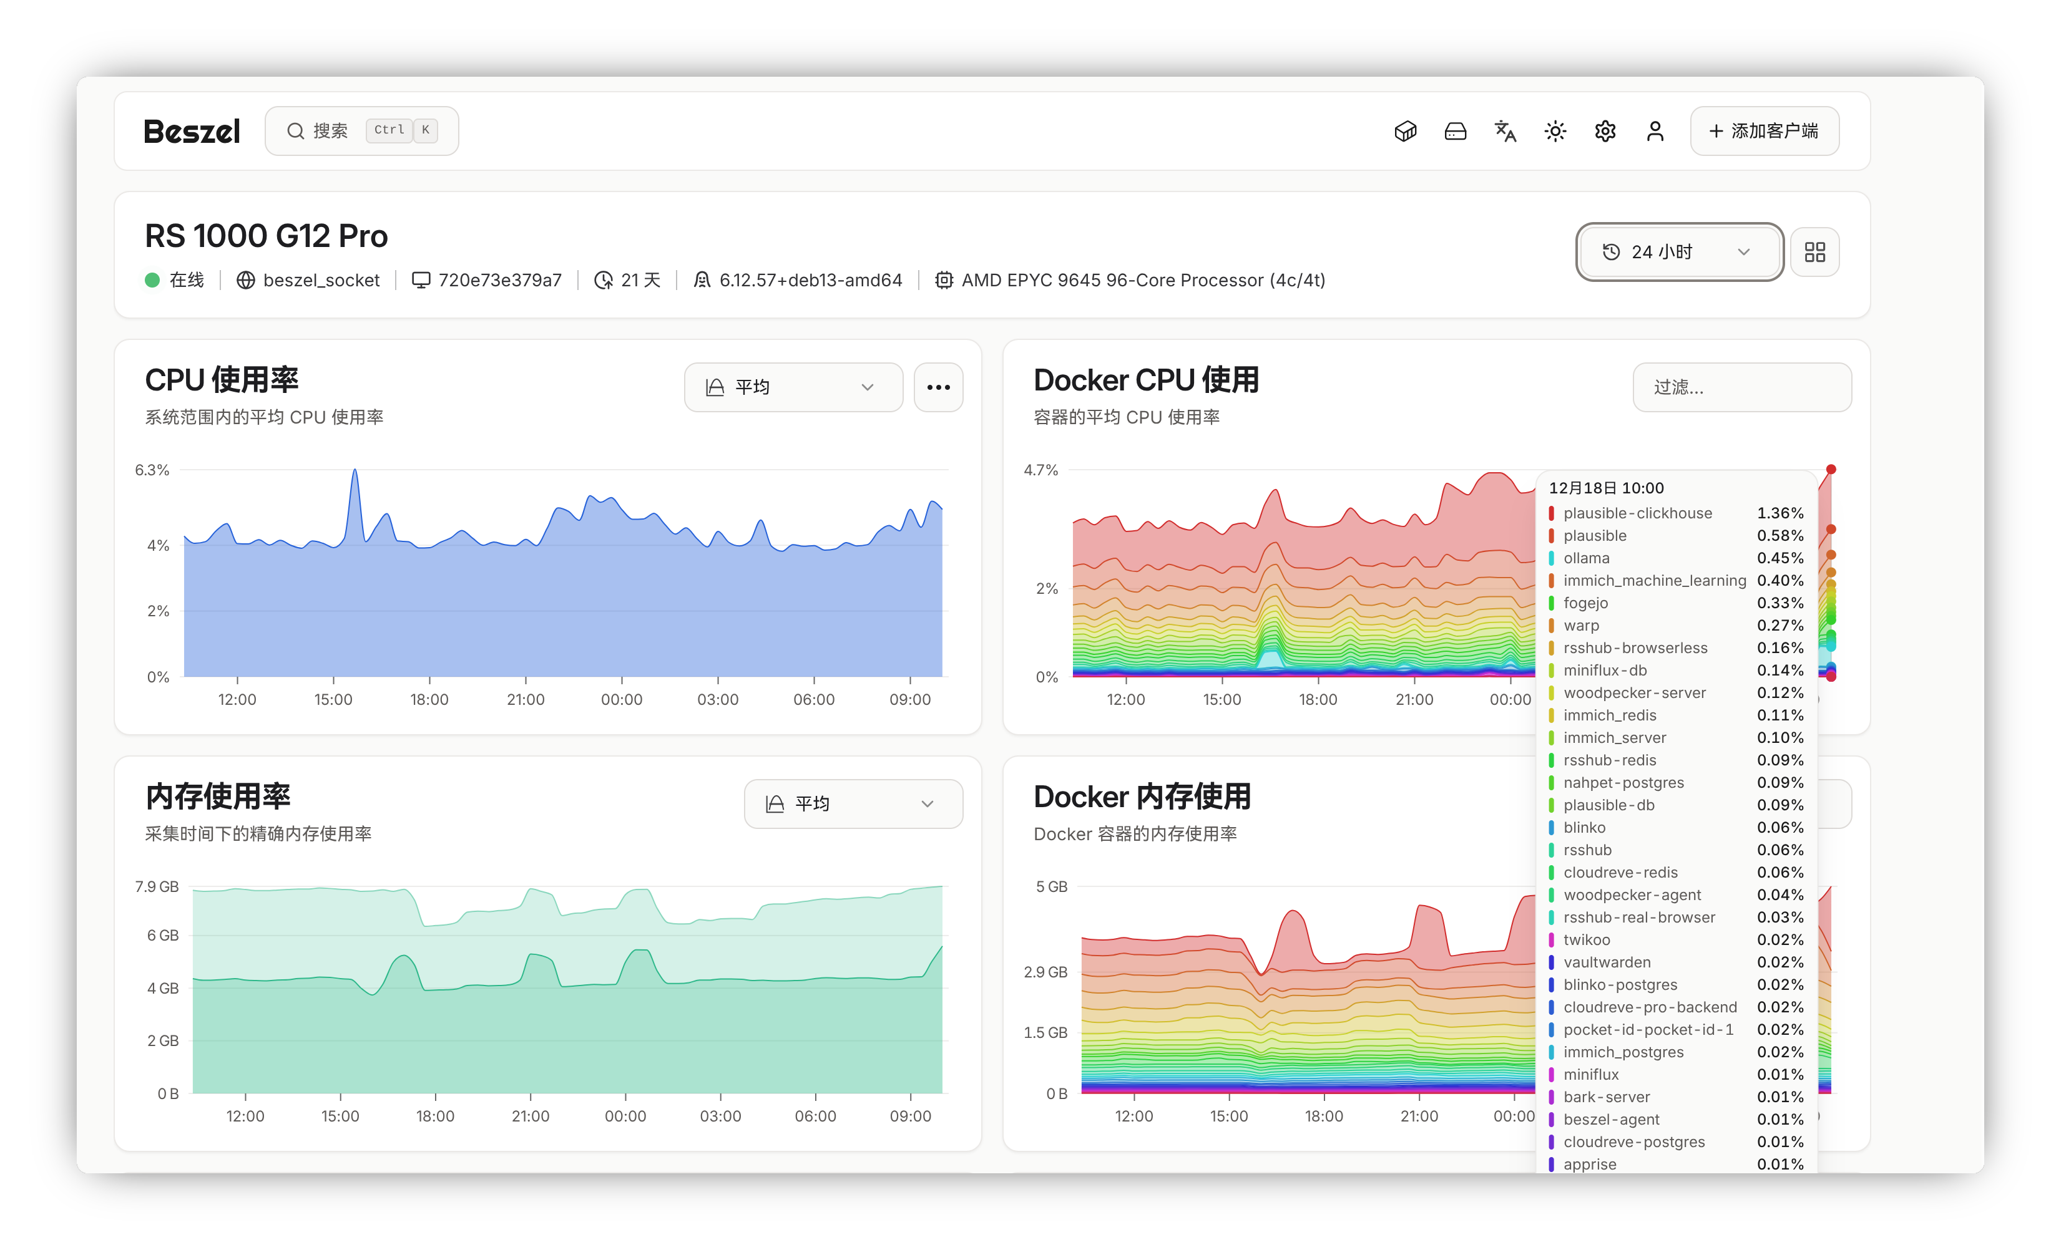Screen dimensions: 2061x1250
Task: Open the user account icon
Action: [x=1655, y=131]
